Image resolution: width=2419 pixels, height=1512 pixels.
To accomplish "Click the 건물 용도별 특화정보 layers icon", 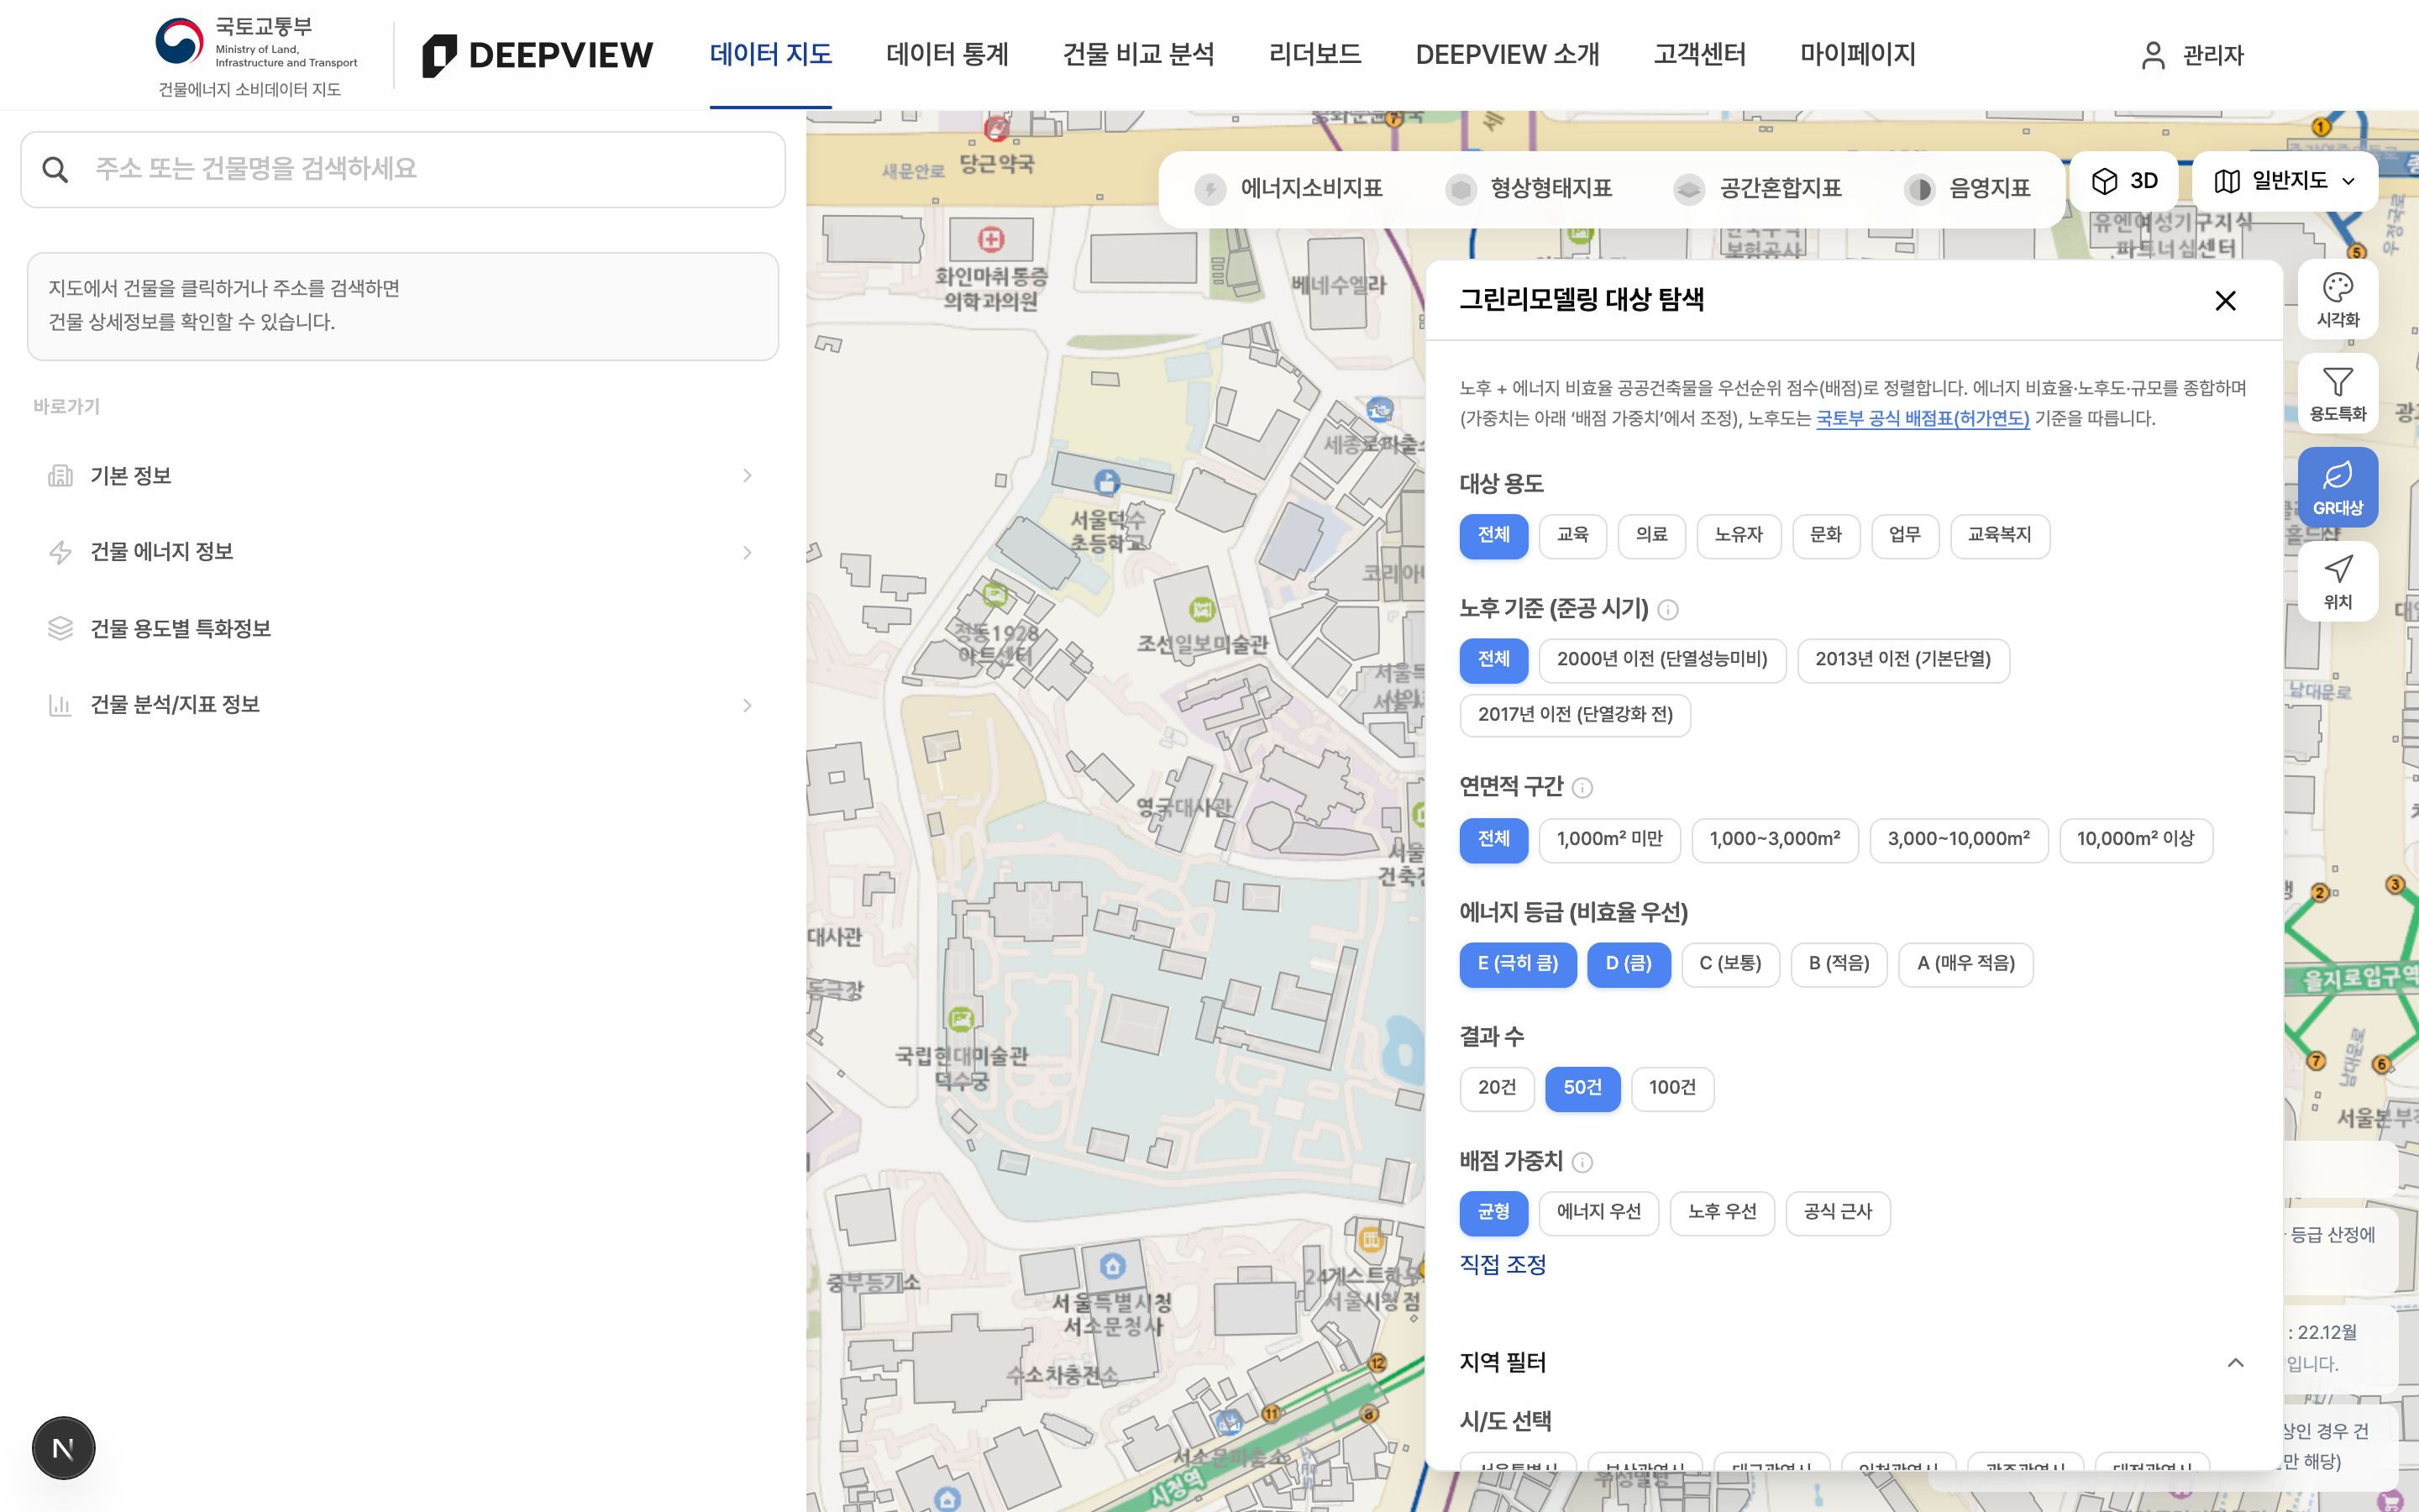I will (x=60, y=629).
